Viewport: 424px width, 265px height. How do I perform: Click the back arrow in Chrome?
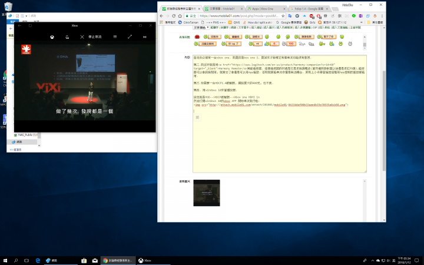coord(162,16)
